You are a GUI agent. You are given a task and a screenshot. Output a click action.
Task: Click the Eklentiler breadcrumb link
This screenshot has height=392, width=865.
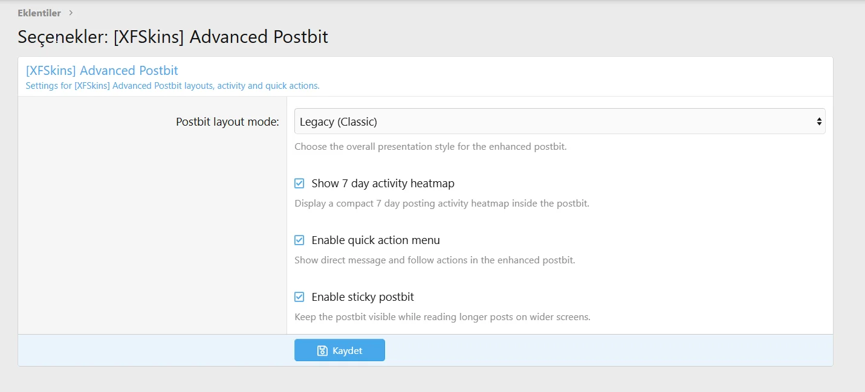point(39,13)
